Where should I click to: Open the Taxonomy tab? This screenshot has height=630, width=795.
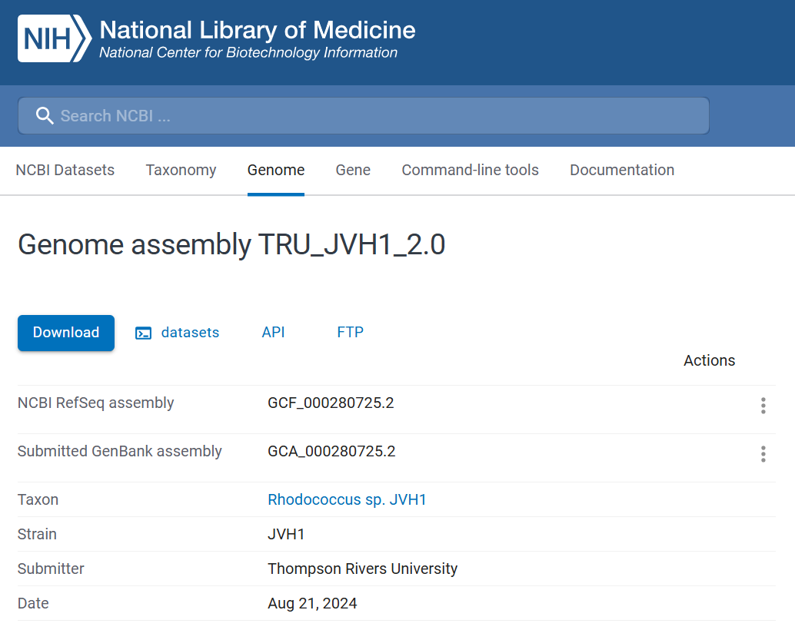tap(181, 170)
